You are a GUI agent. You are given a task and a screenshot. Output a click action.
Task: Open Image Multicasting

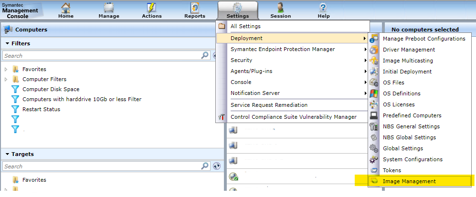[408, 61]
